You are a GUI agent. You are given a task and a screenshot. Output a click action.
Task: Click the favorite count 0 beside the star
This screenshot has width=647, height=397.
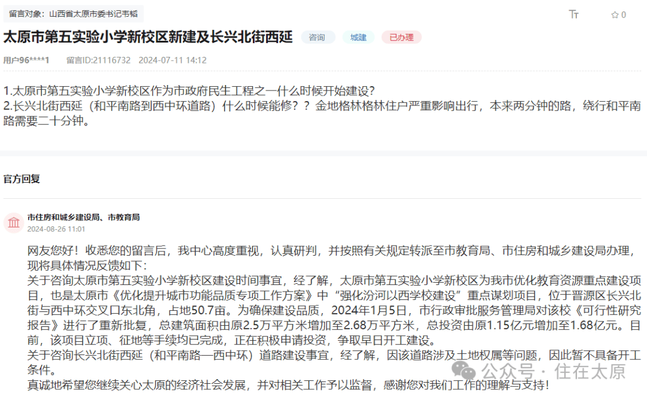pyautogui.click(x=624, y=15)
